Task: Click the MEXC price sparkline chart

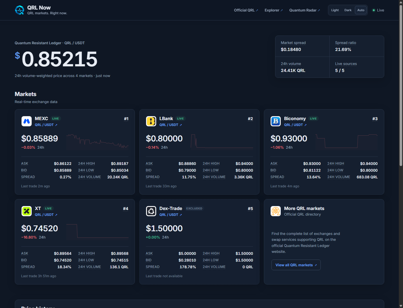Action: 97,142
